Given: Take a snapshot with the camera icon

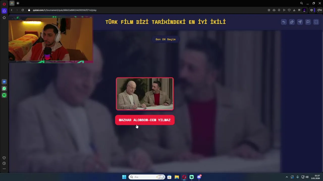Looking at the screenshot, I should coord(274,10).
